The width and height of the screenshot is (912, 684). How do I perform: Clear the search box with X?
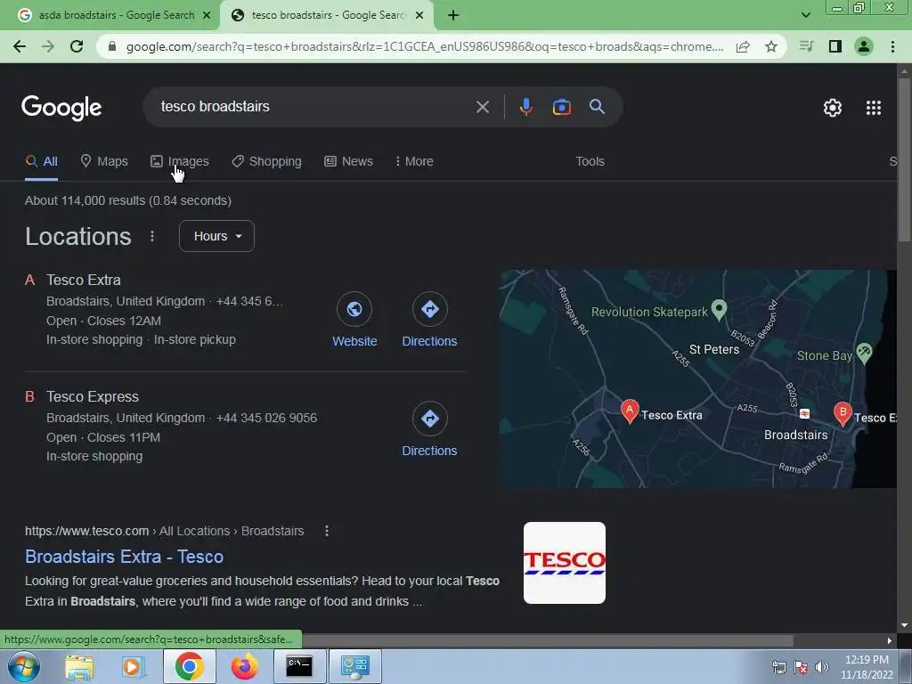coord(482,107)
